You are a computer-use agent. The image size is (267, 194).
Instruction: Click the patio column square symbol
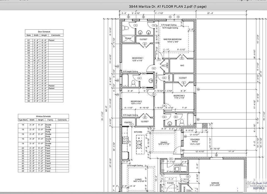(204, 126)
